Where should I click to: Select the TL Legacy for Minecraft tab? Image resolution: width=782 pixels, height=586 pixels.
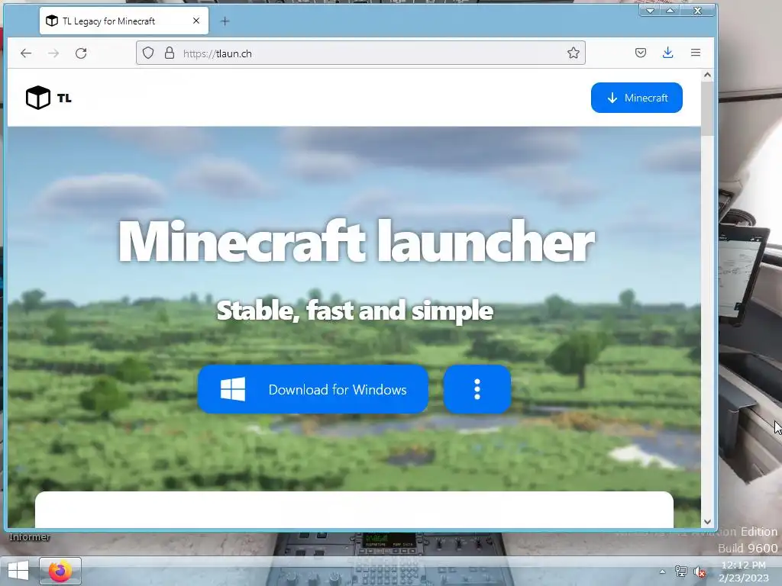pos(124,21)
